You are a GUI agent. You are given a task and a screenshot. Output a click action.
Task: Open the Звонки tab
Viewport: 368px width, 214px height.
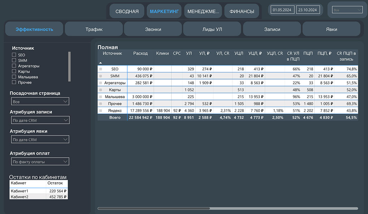coord(153,29)
